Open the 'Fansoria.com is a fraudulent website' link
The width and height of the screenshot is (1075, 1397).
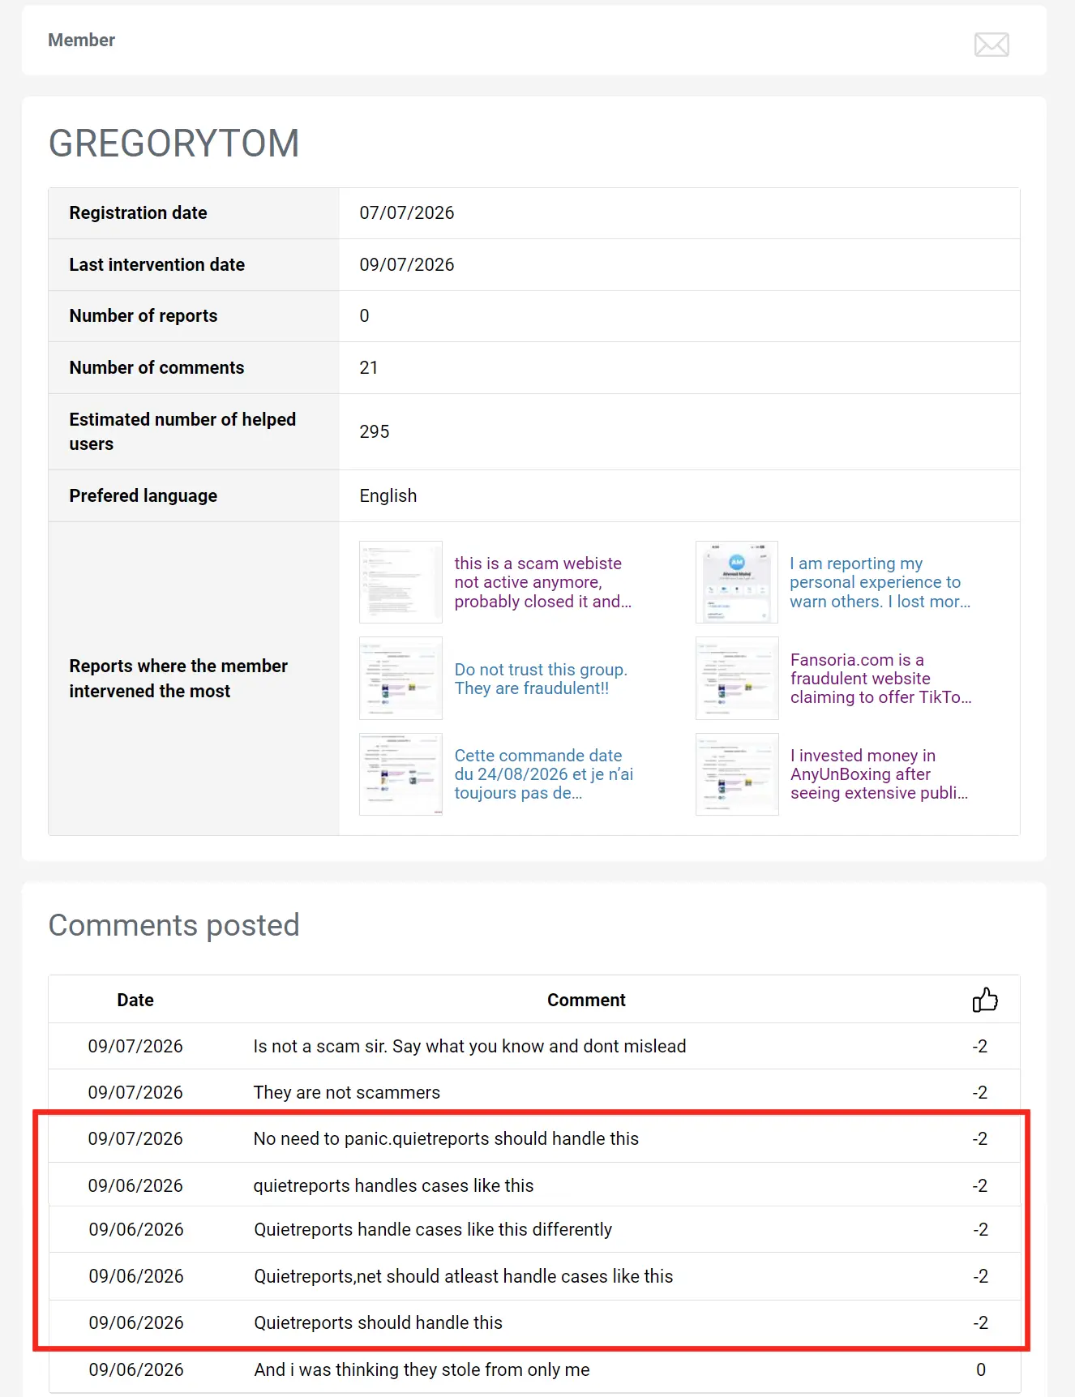point(880,679)
